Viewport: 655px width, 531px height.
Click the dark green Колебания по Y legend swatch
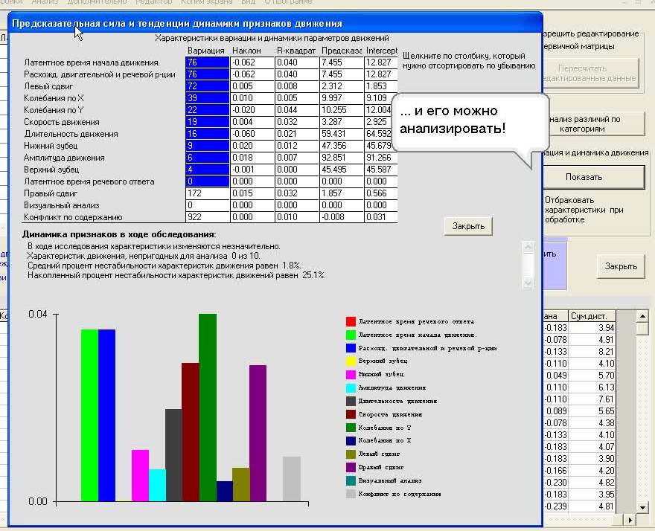(351, 428)
